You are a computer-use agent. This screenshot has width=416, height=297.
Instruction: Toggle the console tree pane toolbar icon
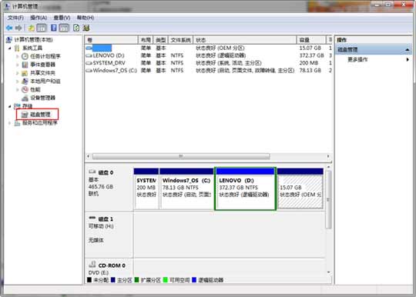pyautogui.click(x=42, y=28)
